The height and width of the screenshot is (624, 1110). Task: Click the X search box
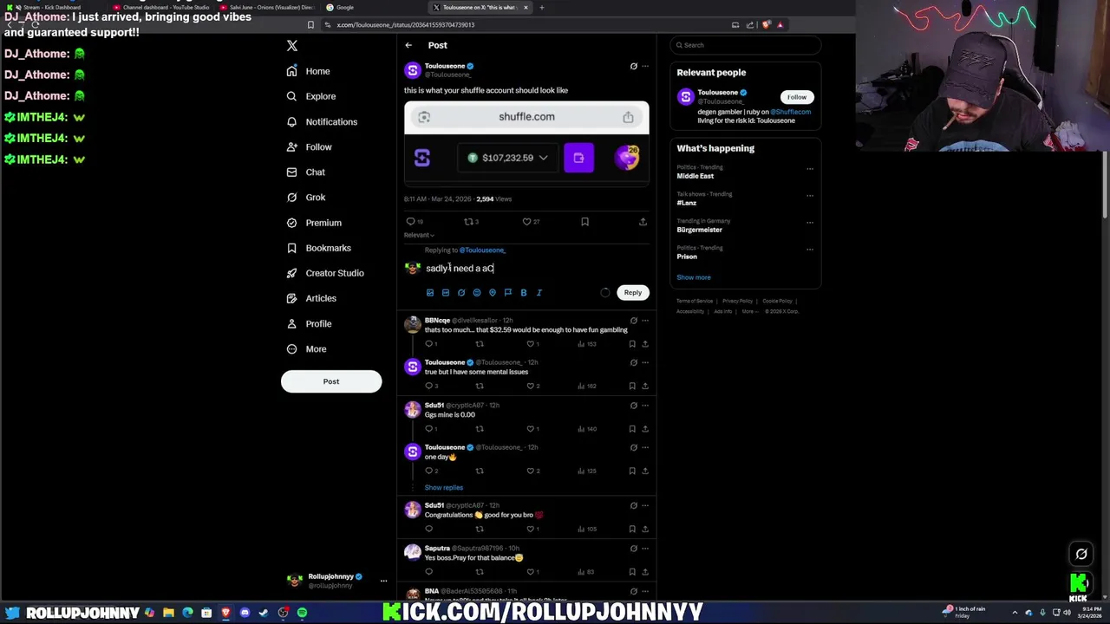coord(746,45)
